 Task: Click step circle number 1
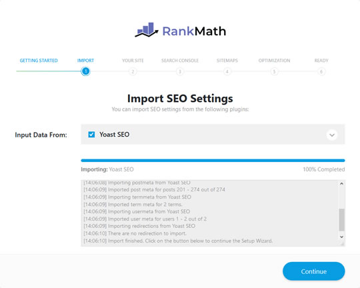click(85, 71)
